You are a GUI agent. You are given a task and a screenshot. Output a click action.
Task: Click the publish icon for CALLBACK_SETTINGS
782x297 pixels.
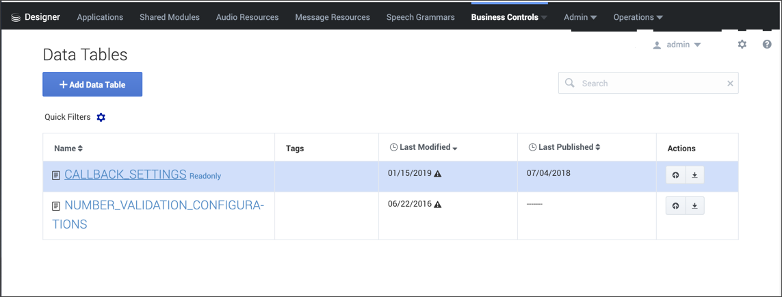click(675, 175)
